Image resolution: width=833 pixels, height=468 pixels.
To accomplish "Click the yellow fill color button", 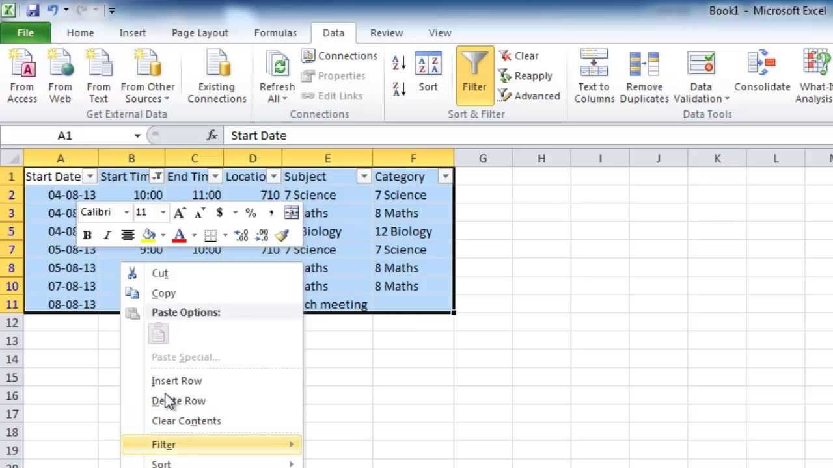I will [149, 235].
